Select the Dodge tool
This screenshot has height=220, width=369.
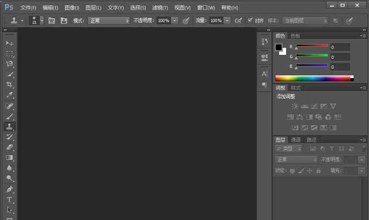[9, 178]
